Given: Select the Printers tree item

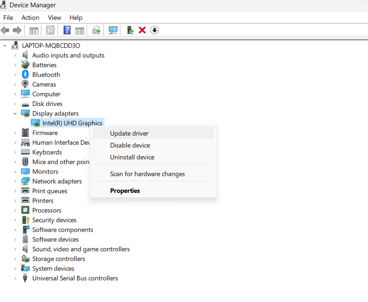Looking at the screenshot, I should point(43,201).
